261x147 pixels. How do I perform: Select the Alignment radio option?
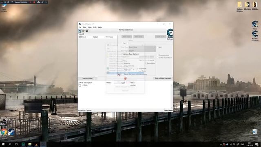[137, 69]
